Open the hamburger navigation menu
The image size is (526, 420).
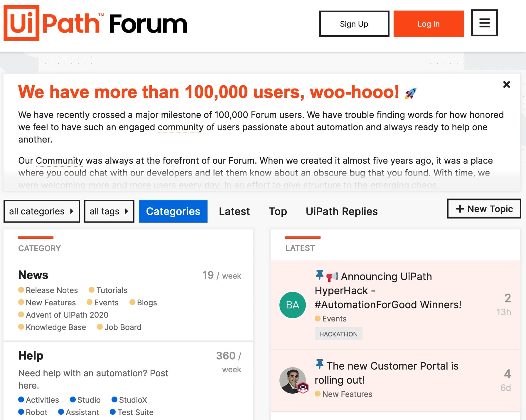tap(484, 23)
